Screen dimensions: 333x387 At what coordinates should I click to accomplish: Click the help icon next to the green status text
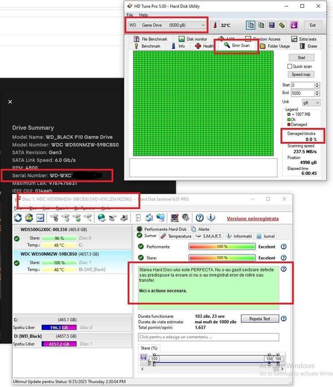pos(284,269)
